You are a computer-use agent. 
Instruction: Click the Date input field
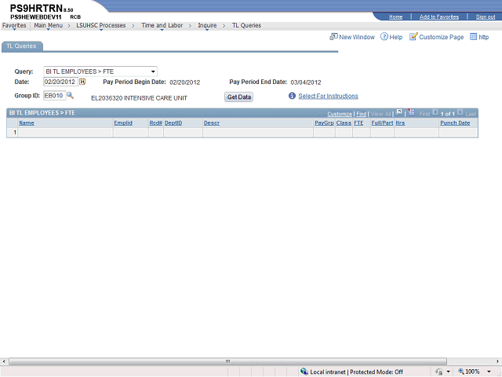pos(60,82)
